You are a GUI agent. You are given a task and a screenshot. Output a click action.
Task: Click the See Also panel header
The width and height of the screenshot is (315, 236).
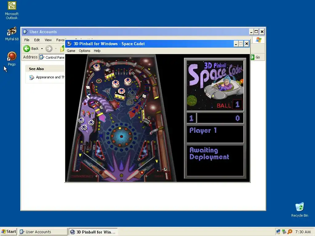click(x=46, y=69)
